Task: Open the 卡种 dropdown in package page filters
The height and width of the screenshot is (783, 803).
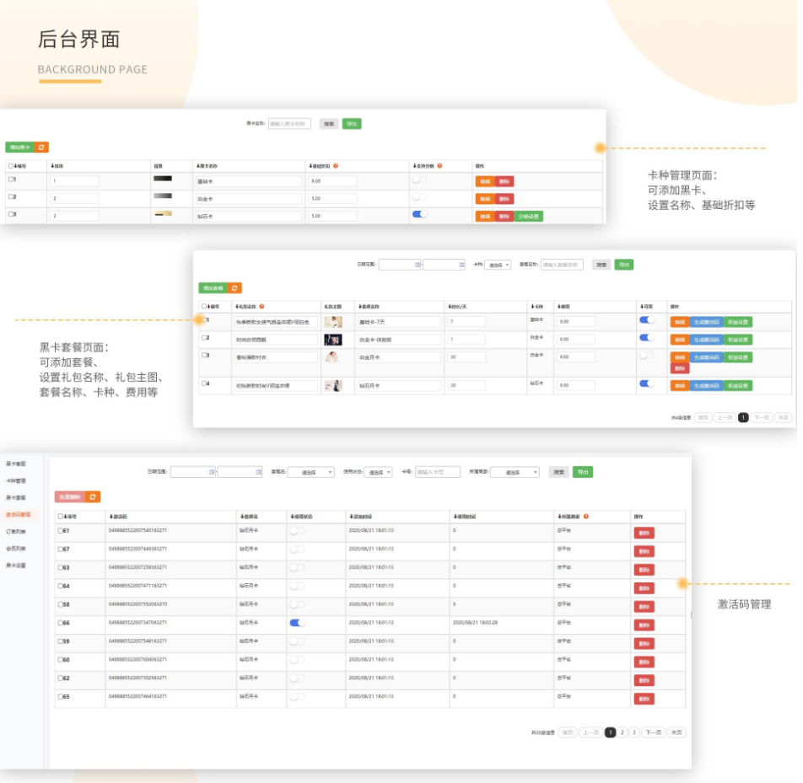Action: [x=497, y=265]
